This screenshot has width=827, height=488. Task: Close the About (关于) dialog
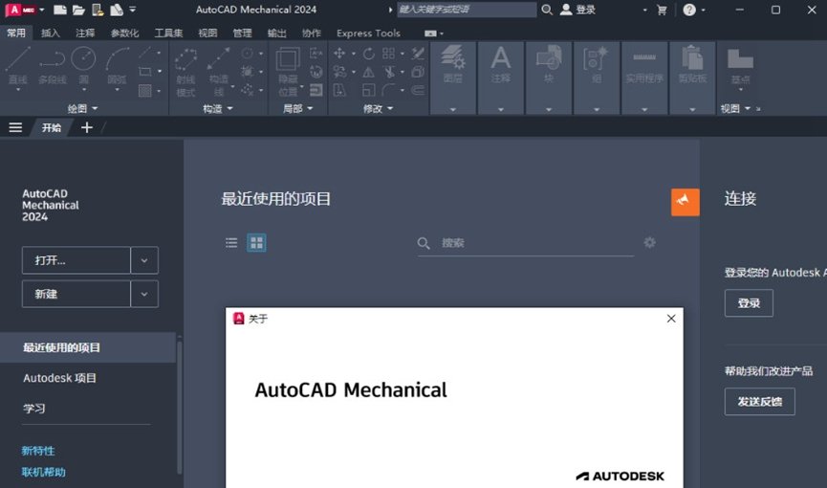point(671,319)
